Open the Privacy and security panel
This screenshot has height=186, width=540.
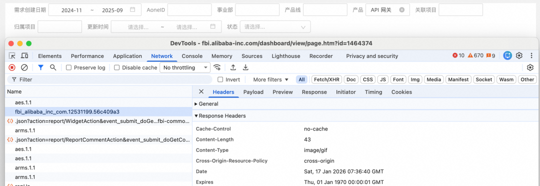[372, 56]
